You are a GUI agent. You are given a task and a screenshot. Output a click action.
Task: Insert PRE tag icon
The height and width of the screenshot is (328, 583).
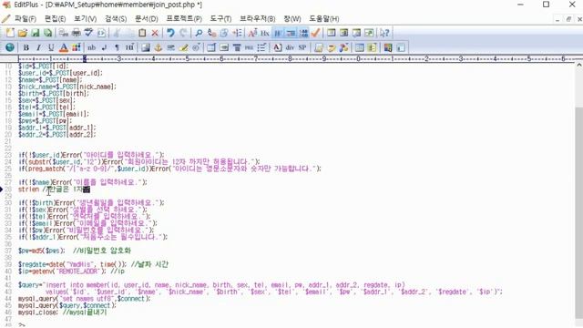click(x=249, y=47)
